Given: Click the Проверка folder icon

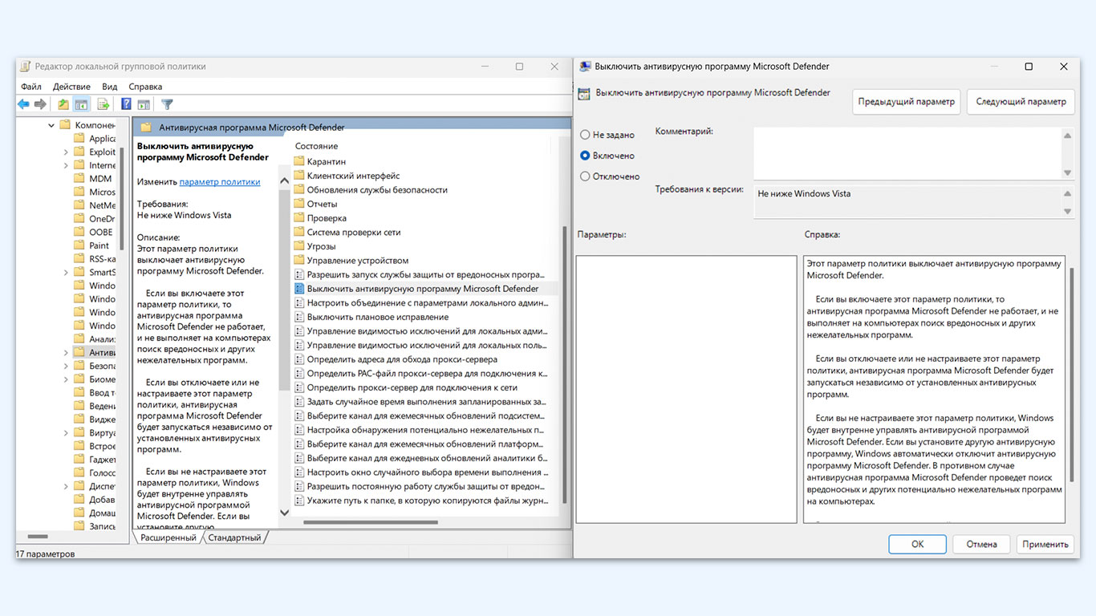Looking at the screenshot, I should [x=299, y=218].
